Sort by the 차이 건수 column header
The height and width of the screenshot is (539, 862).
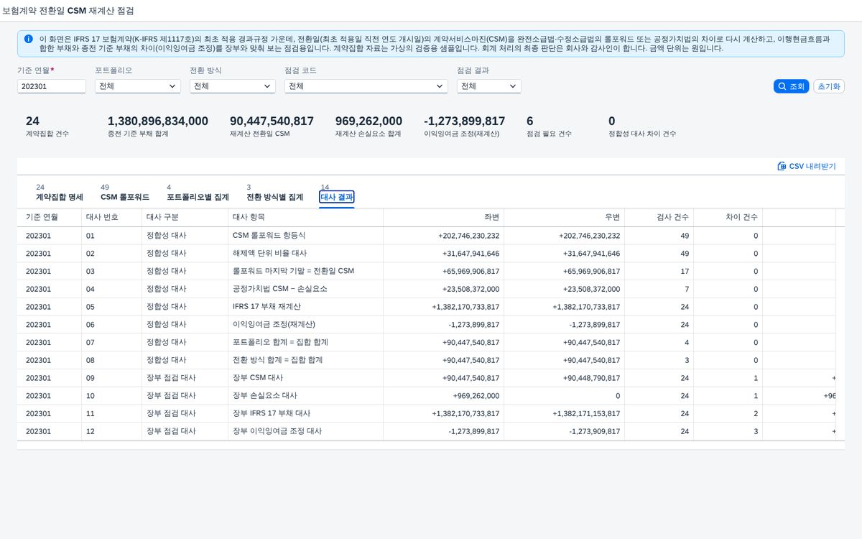coord(728,217)
